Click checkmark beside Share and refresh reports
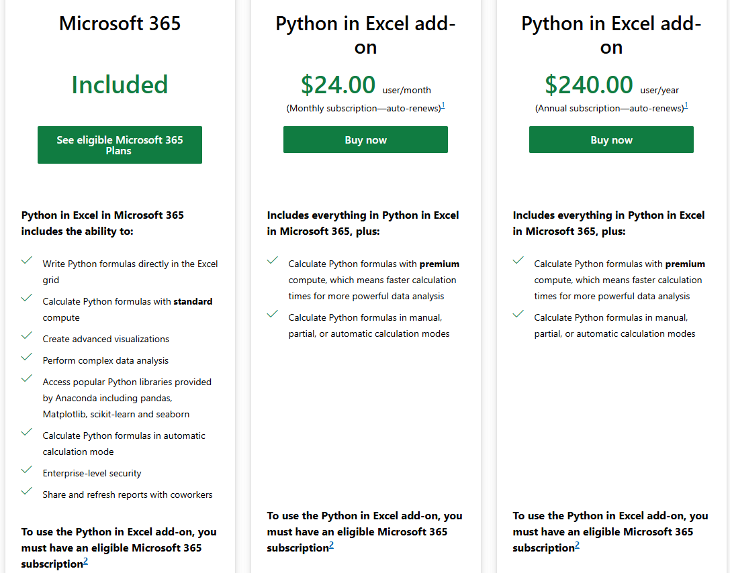730x573 pixels. 27,491
